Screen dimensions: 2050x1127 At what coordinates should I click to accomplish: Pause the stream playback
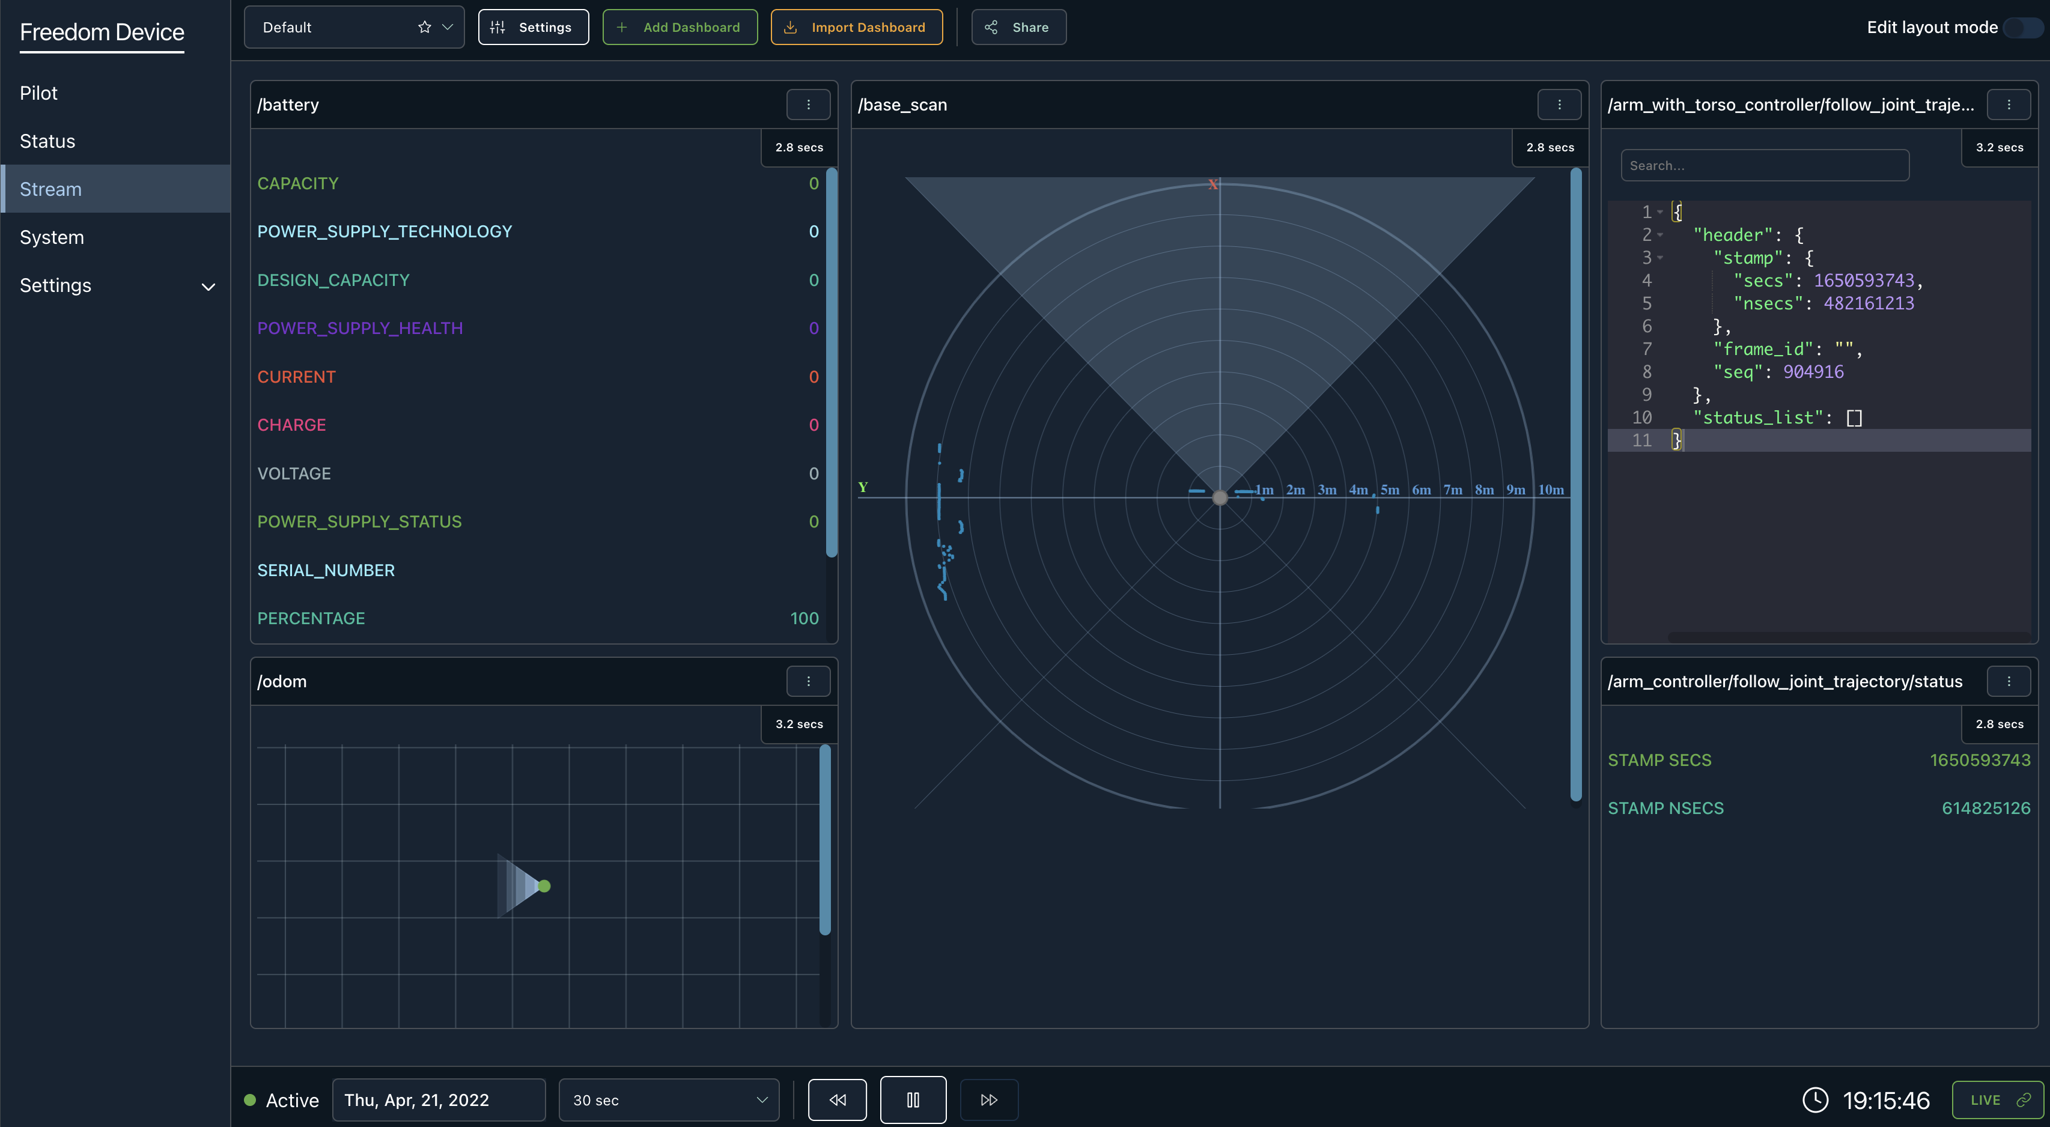[913, 1100]
